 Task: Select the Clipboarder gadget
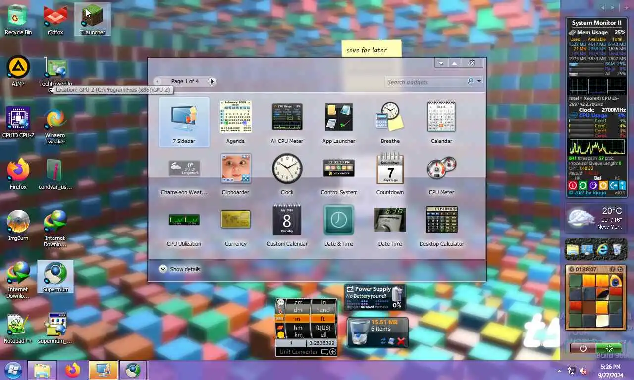[x=235, y=174]
